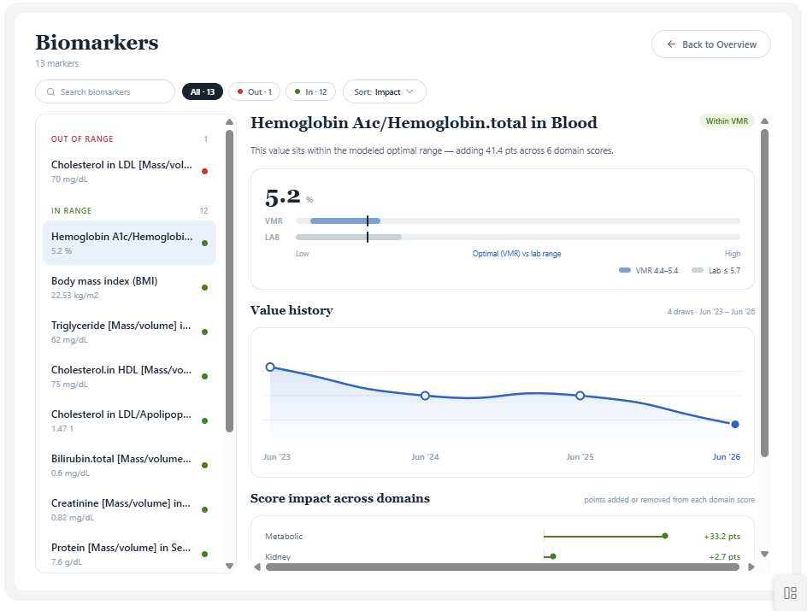The width and height of the screenshot is (807, 611).
Task: Click the left arrow of the horizontal scrollbar
Action: (x=257, y=567)
